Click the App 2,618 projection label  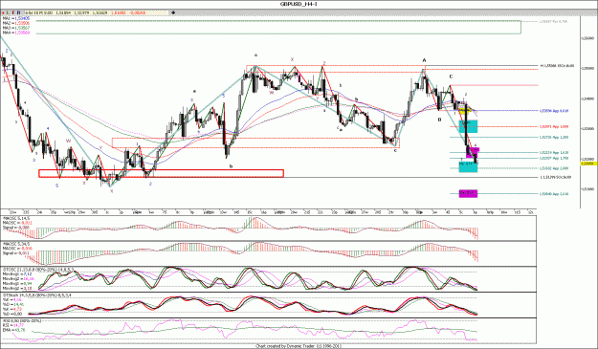click(554, 194)
